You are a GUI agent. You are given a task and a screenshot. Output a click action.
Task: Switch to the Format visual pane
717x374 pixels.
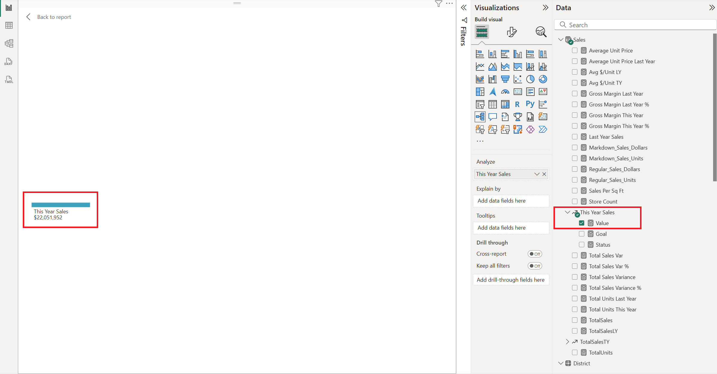click(512, 32)
